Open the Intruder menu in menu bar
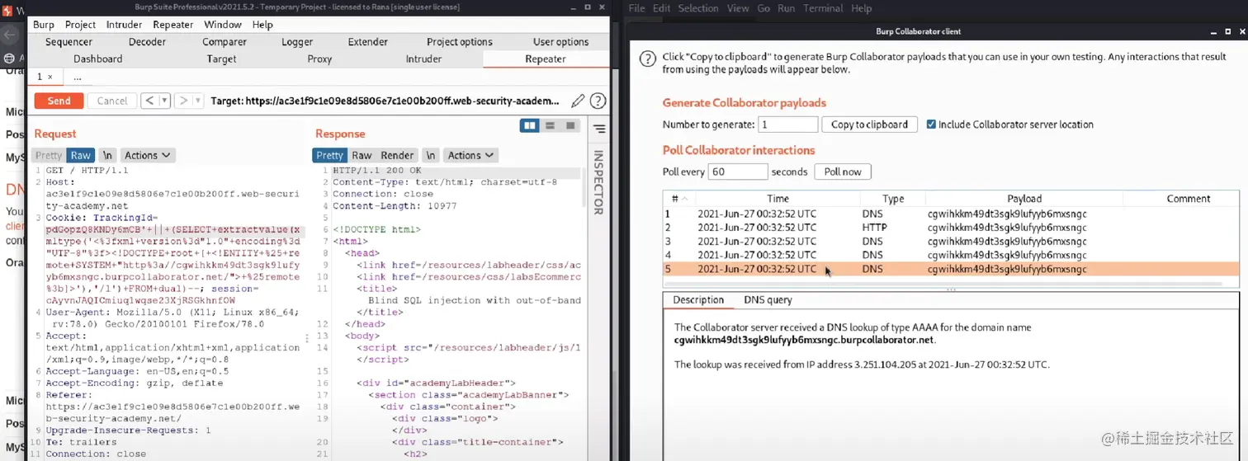The width and height of the screenshot is (1248, 461). pos(124,25)
